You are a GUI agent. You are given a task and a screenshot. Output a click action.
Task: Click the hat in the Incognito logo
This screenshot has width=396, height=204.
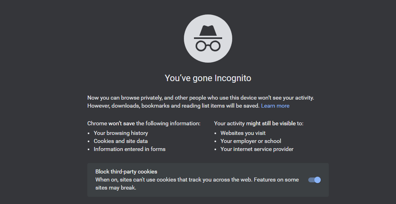(x=208, y=31)
